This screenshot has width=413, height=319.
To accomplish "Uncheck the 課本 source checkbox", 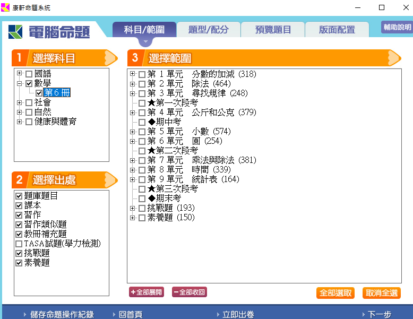I will [x=19, y=205].
